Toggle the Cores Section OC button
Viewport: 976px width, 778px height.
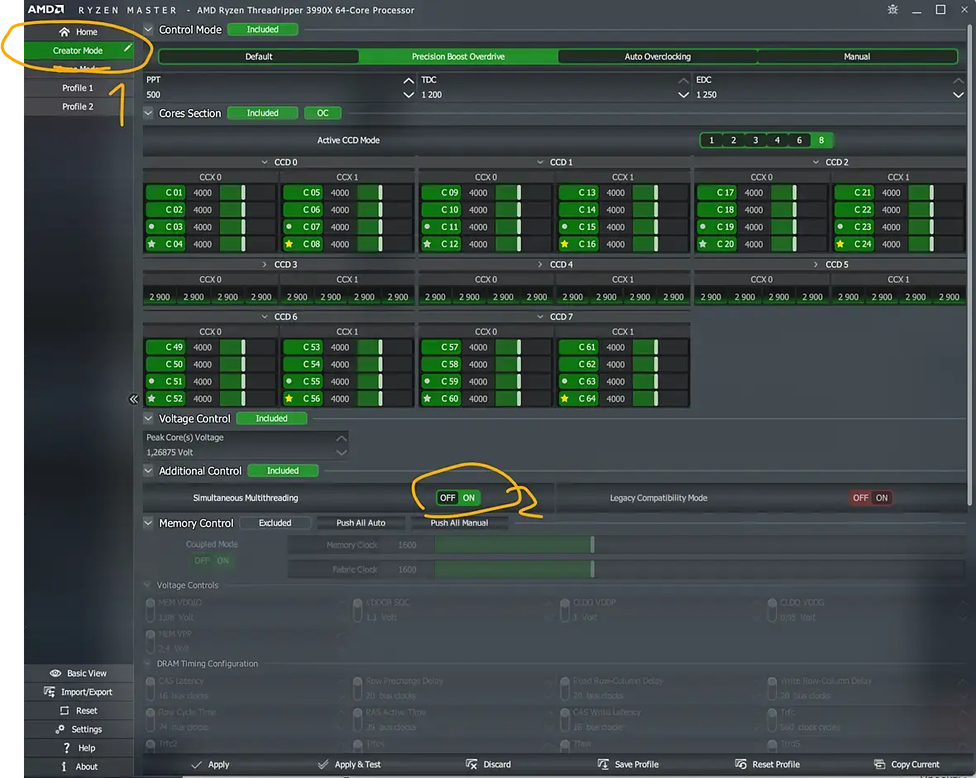[323, 113]
